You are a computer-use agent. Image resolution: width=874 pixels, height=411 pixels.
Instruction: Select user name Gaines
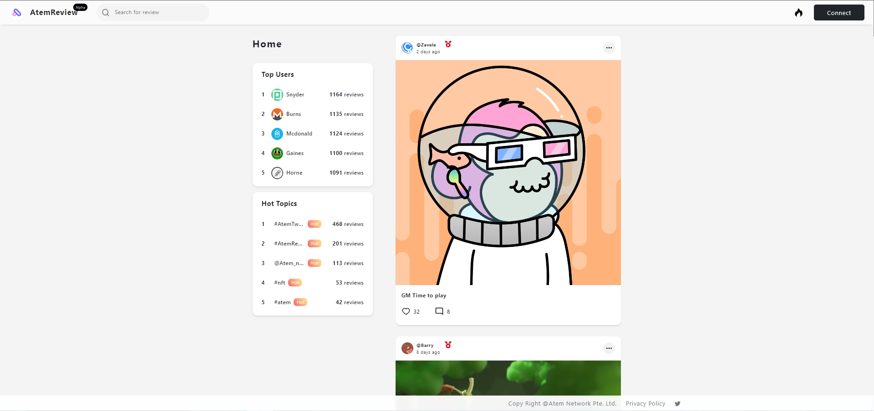click(295, 153)
